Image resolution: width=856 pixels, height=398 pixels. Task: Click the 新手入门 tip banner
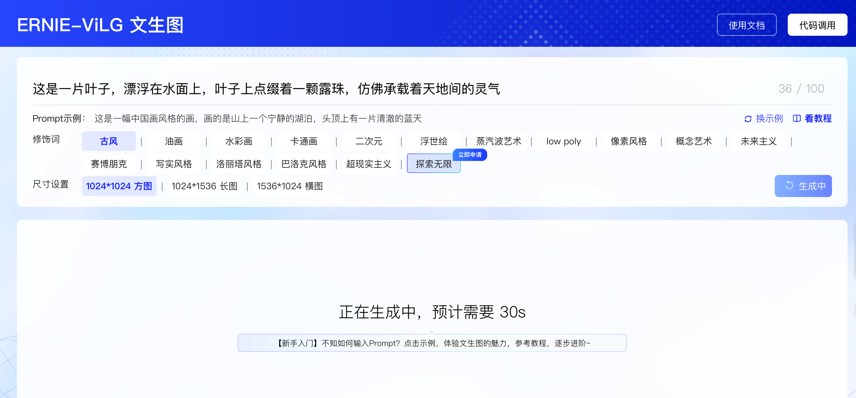click(432, 343)
